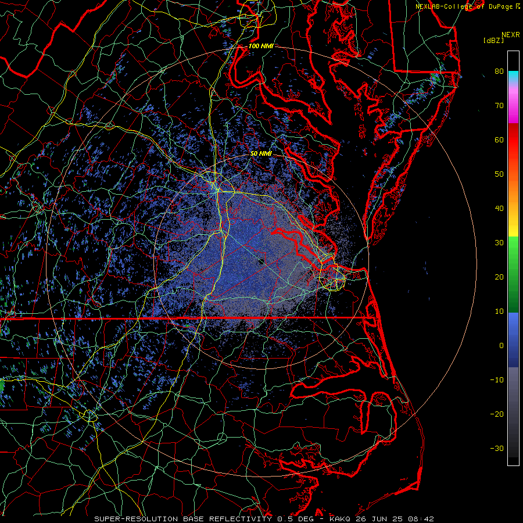
Task: Click the 0 value on the dBZ scale
Action: click(x=501, y=346)
